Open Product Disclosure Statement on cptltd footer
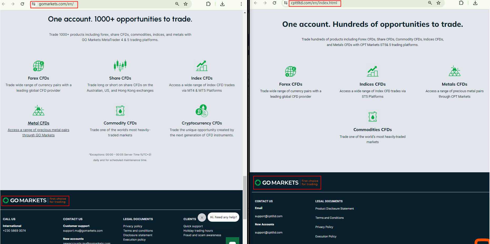The height and width of the screenshot is (244, 490). click(335, 209)
